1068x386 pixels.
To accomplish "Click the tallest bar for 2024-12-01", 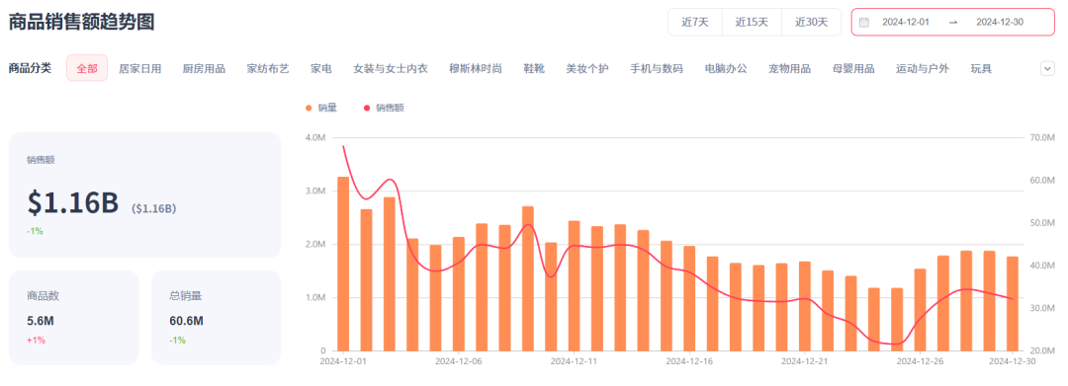I will point(343,264).
